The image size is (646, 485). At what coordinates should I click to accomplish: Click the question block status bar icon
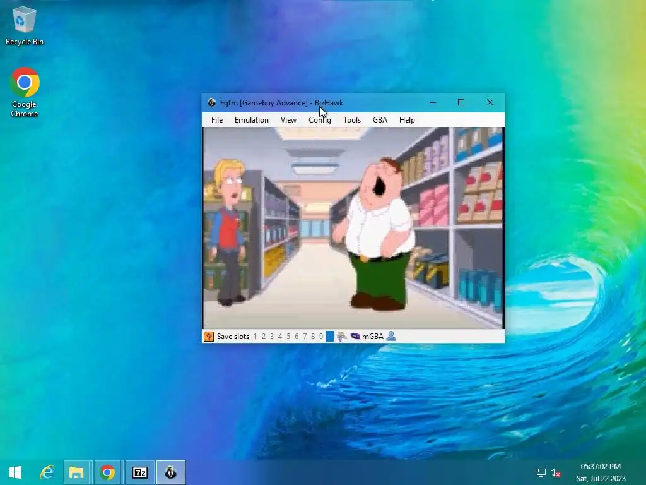209,337
